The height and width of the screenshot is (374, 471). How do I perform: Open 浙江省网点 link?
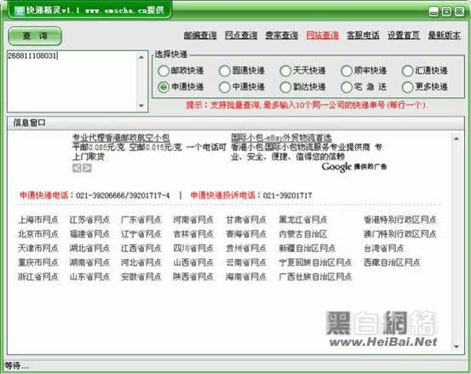tap(37, 276)
